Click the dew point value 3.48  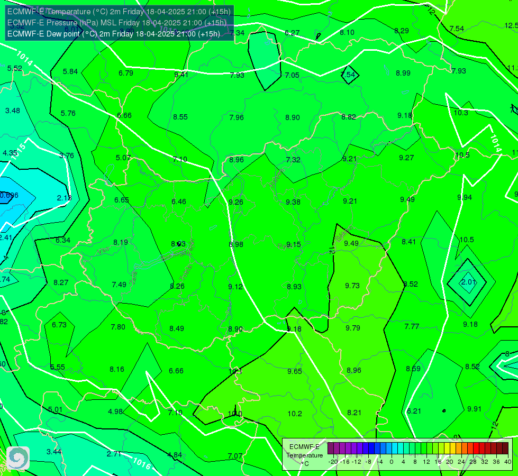pyautogui.click(x=13, y=111)
